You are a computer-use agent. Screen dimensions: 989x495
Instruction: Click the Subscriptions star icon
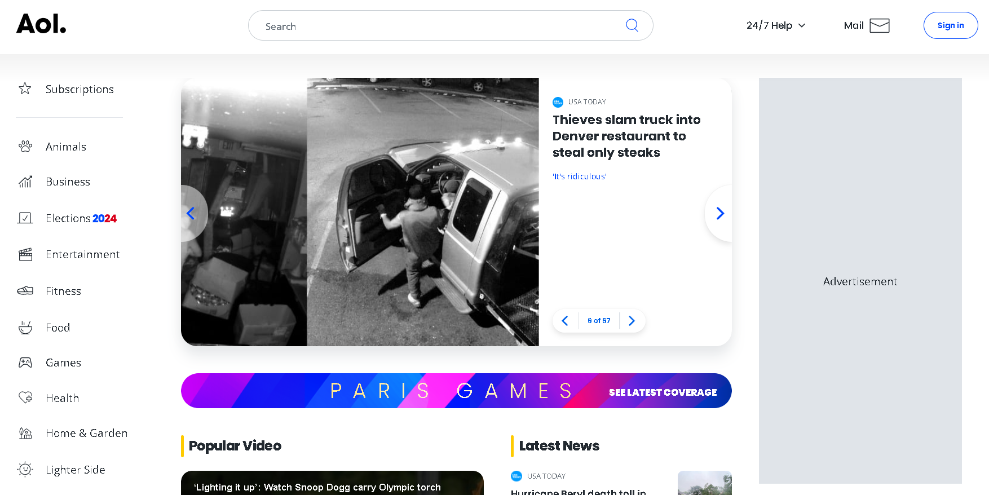click(x=25, y=89)
